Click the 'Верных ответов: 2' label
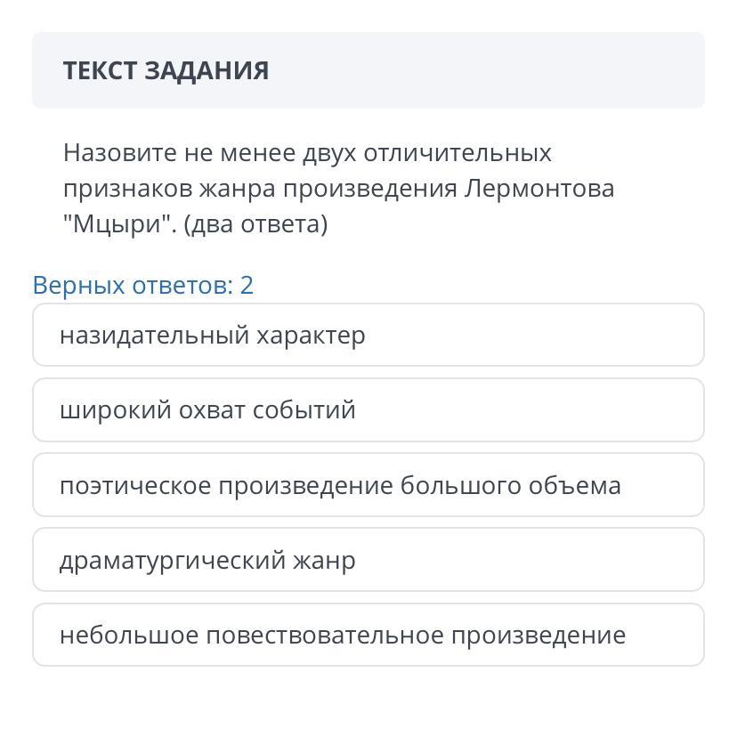 142,285
